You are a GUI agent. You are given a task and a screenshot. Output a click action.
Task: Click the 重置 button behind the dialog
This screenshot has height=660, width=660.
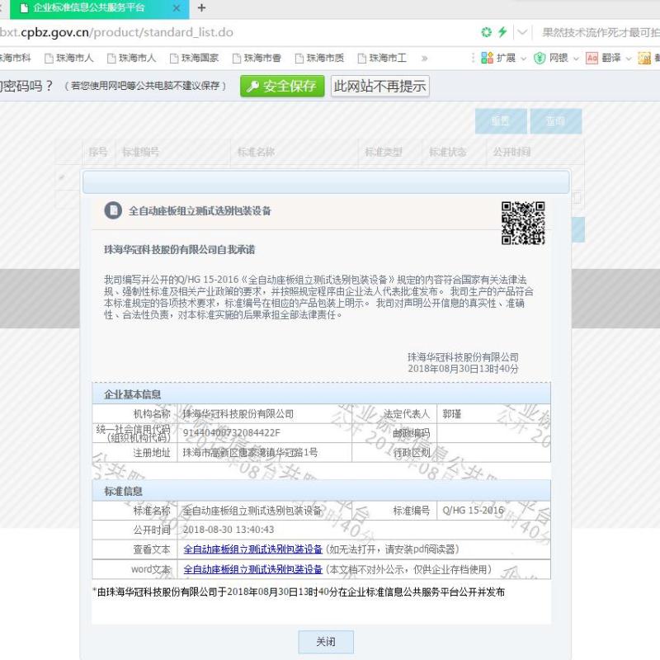(501, 121)
